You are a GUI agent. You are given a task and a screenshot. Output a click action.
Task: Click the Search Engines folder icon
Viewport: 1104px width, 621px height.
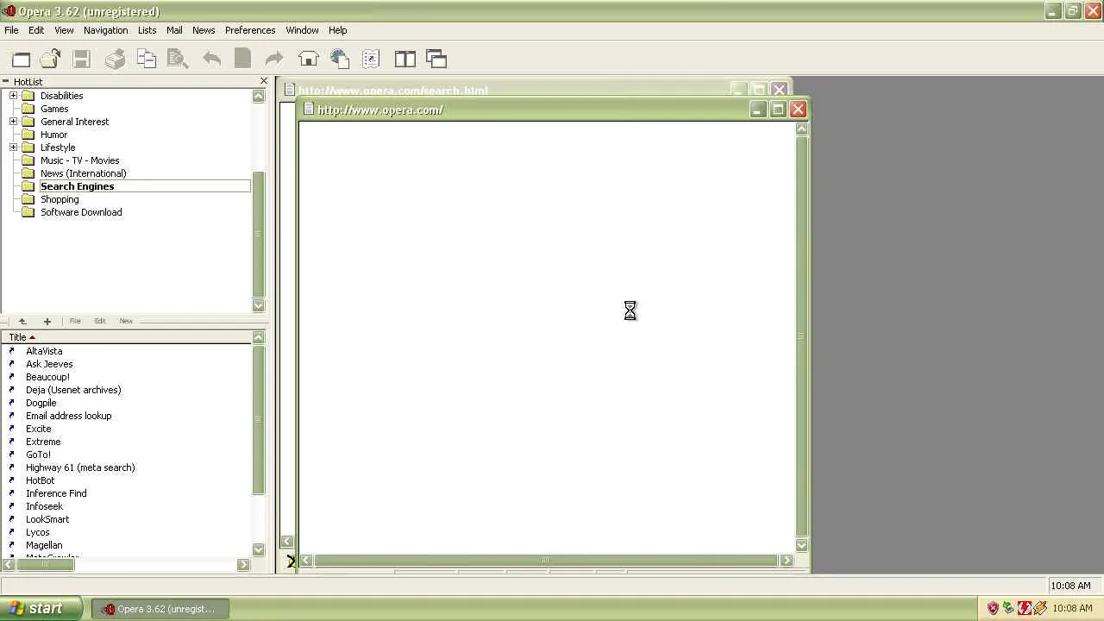pos(28,186)
